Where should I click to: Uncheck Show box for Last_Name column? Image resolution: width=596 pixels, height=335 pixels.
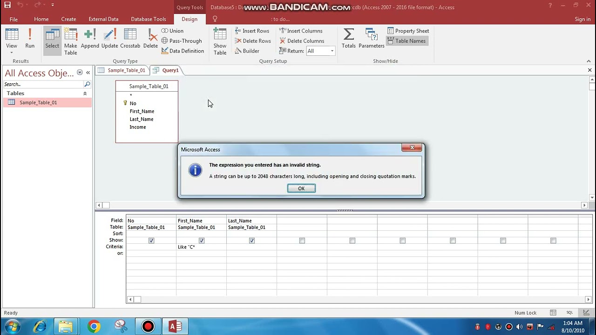[x=252, y=241]
